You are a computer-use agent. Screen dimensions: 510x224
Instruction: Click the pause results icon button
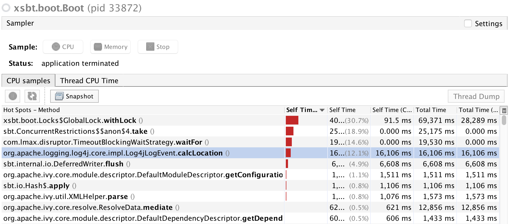(x=13, y=96)
